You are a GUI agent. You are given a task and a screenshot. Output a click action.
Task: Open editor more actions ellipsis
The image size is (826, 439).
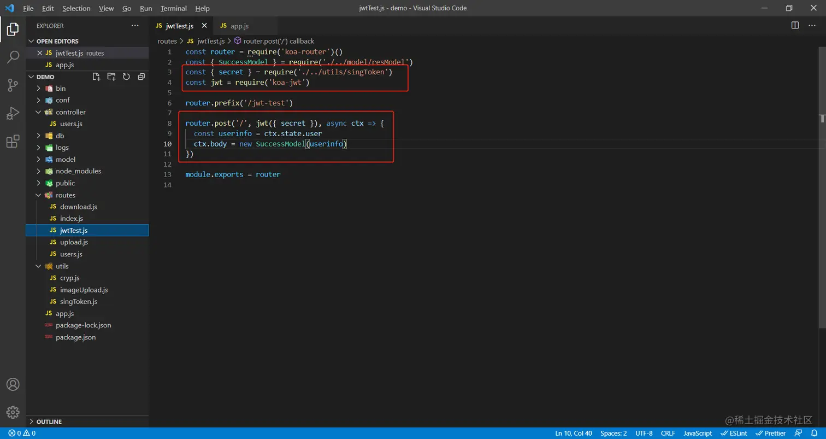point(812,25)
